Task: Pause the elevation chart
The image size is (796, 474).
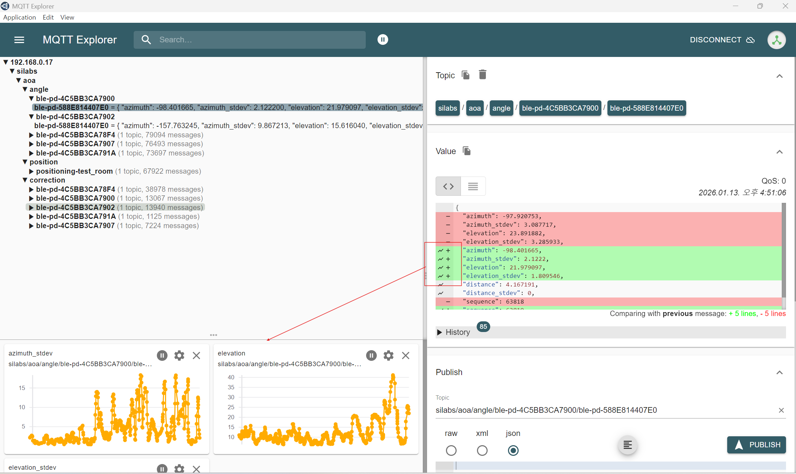Action: pos(371,355)
